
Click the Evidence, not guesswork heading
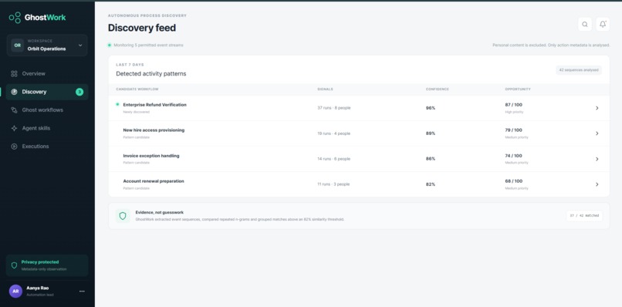tap(160, 213)
